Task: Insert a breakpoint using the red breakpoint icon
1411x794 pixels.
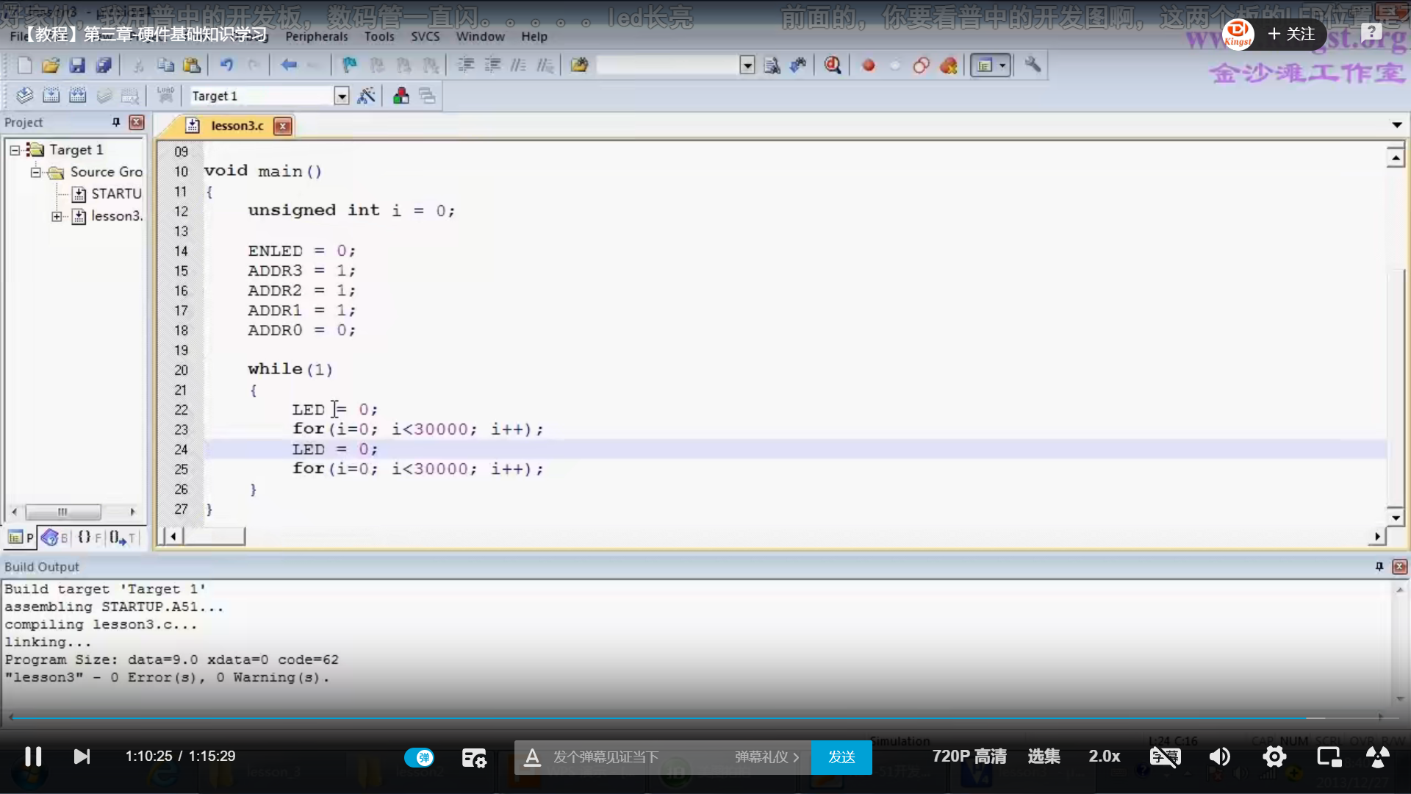Action: click(868, 65)
